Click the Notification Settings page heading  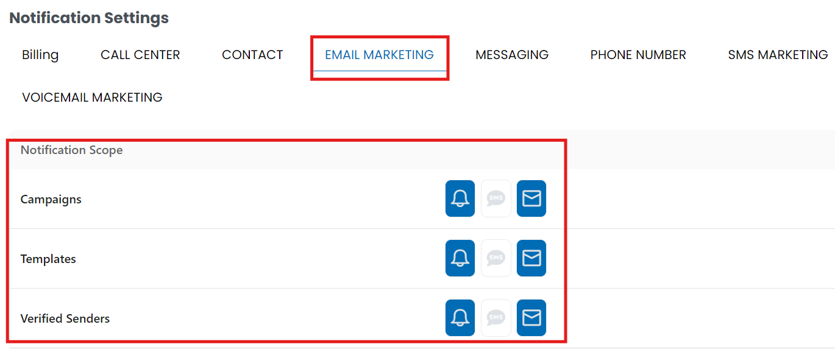[89, 18]
